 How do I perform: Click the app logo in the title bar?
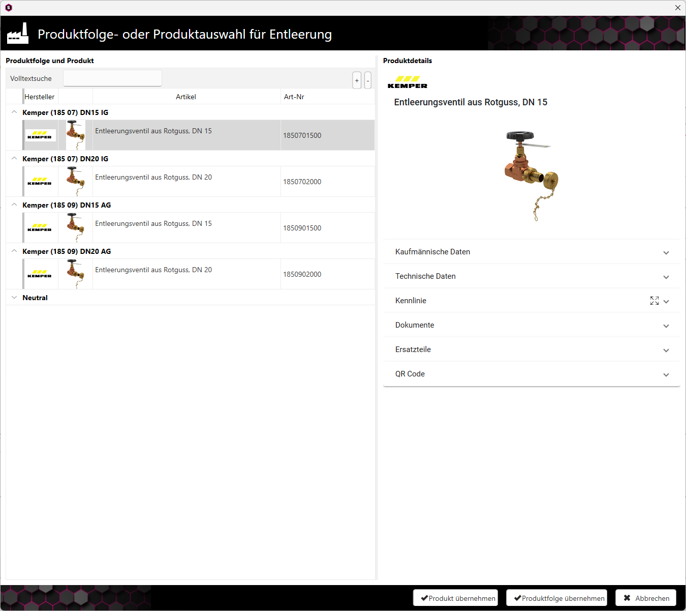coord(9,8)
